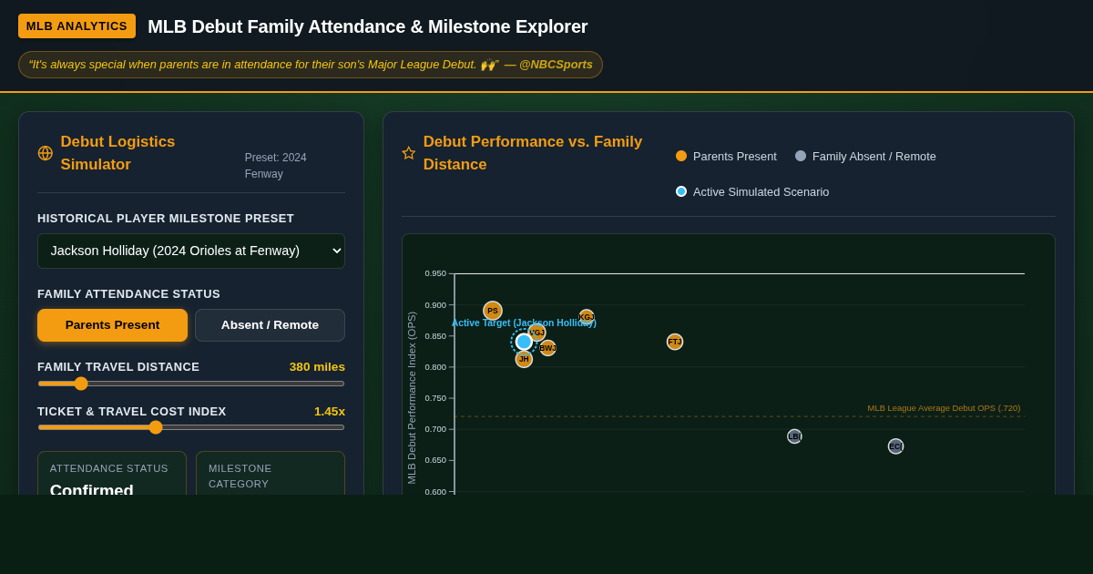The width and height of the screenshot is (1093, 574).
Task: Click the Attendance Status Confirmed card
Action: (112, 473)
